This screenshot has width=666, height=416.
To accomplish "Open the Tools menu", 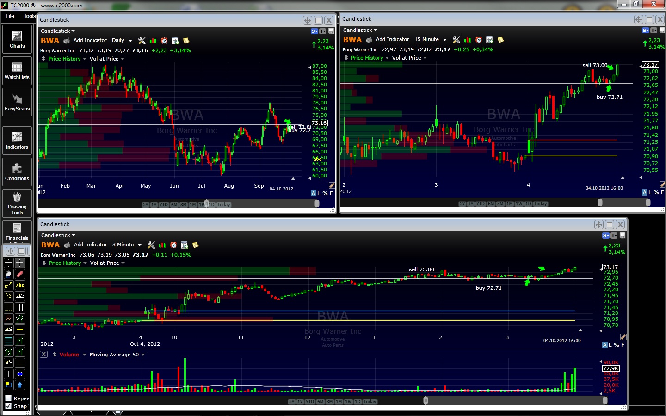I will [30, 16].
